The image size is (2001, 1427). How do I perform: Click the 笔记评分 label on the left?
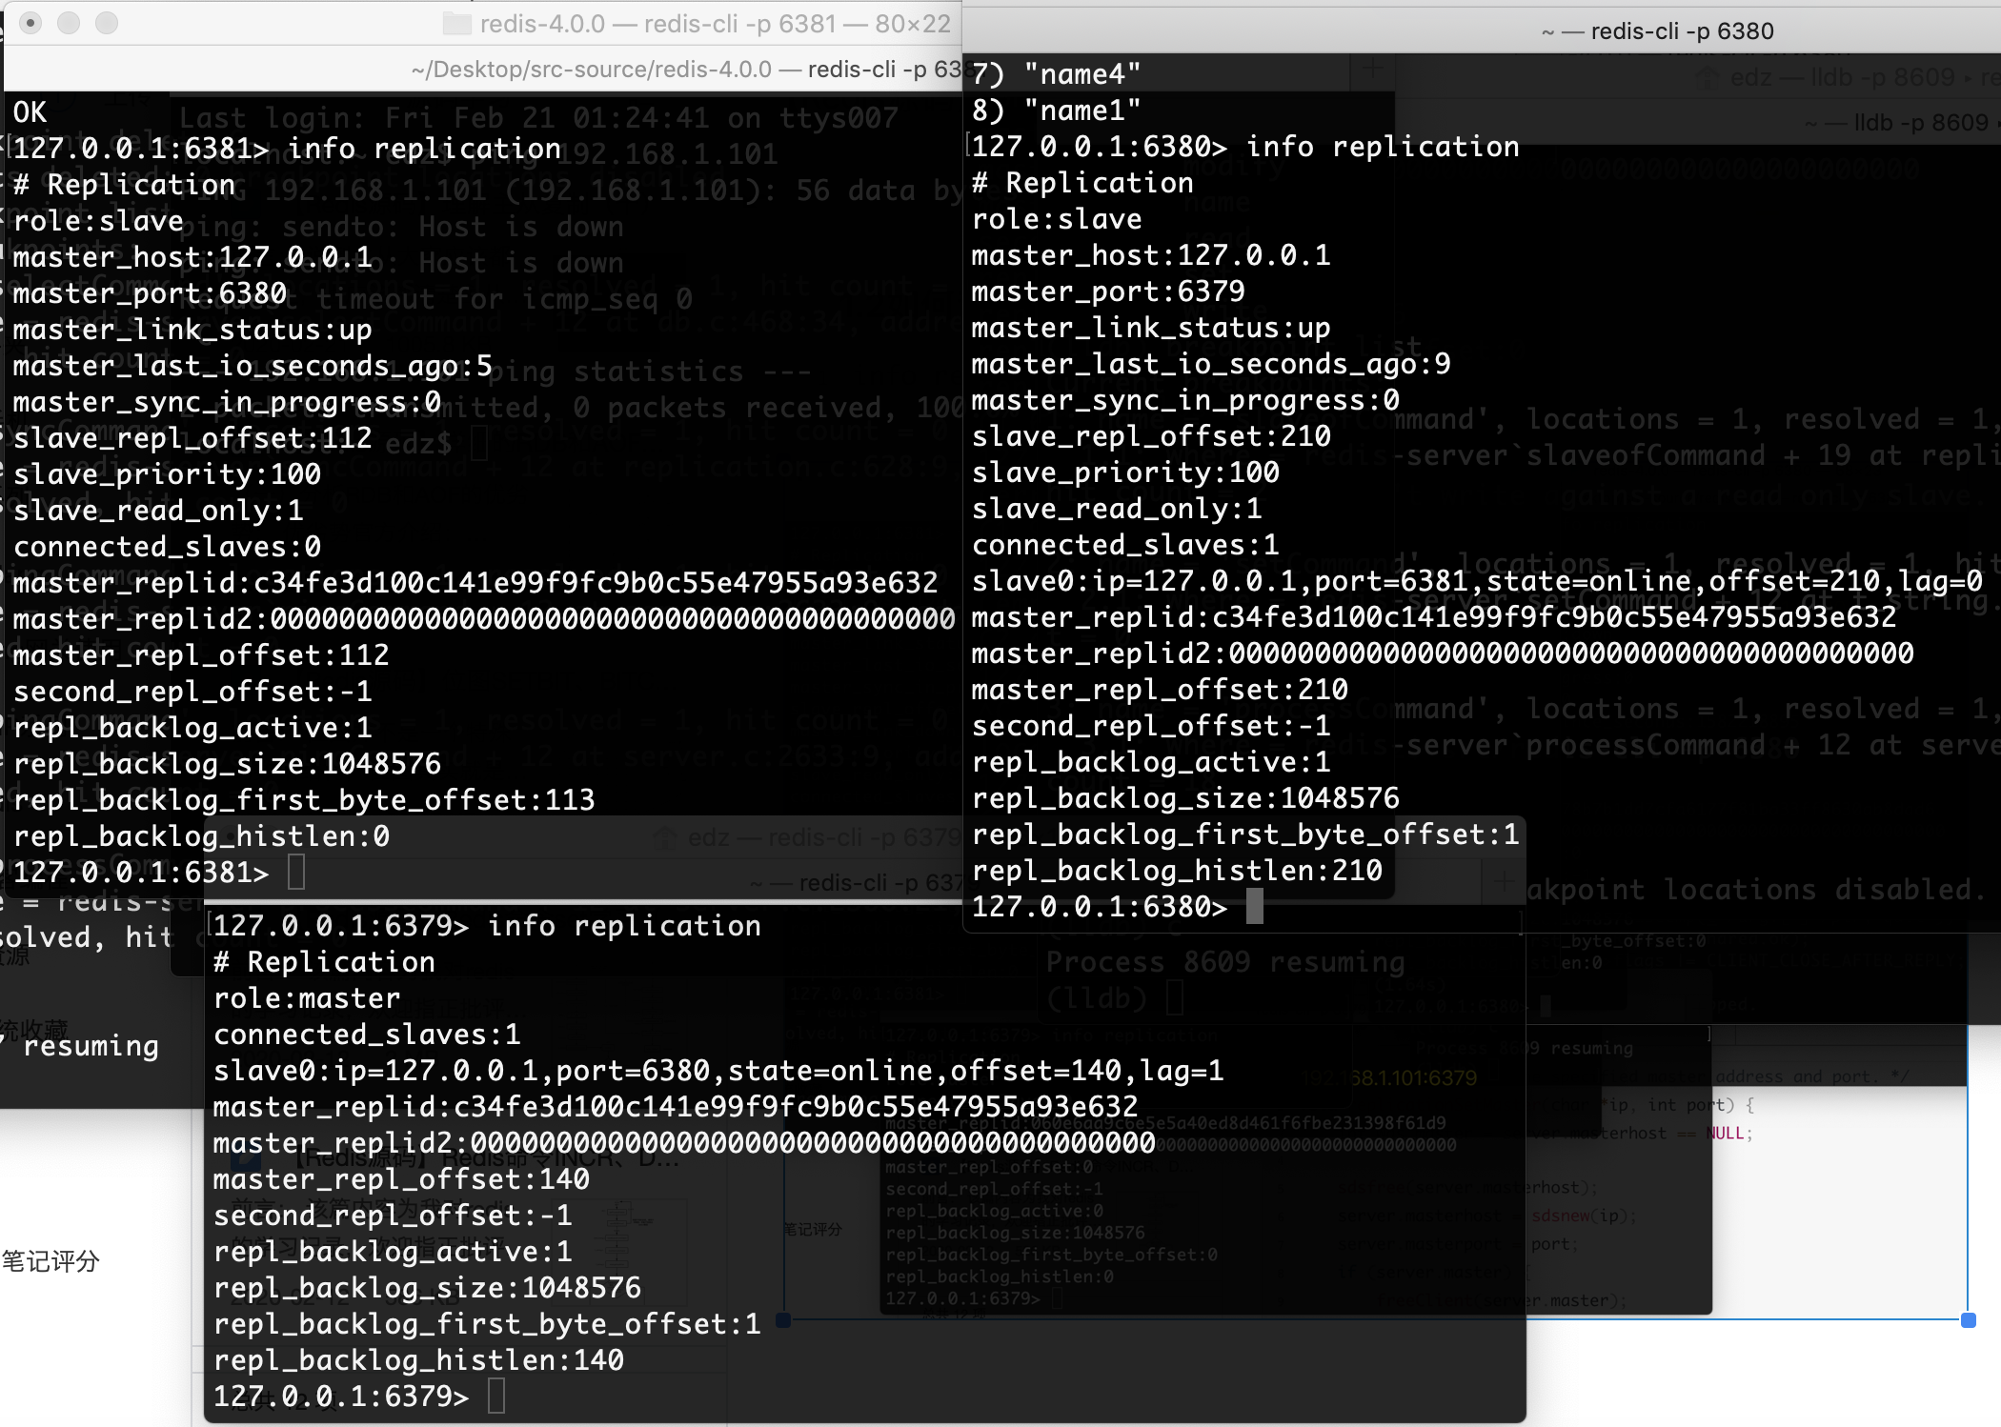pos(51,1261)
